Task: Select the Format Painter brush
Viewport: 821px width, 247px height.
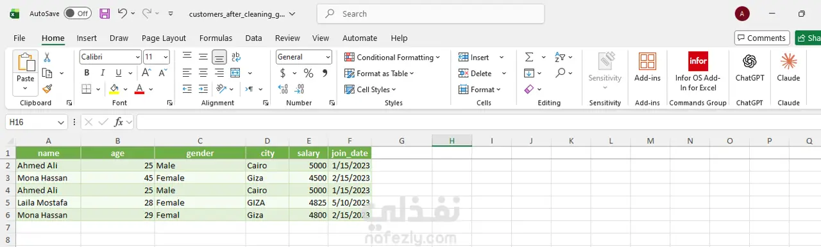Action: coord(47,89)
